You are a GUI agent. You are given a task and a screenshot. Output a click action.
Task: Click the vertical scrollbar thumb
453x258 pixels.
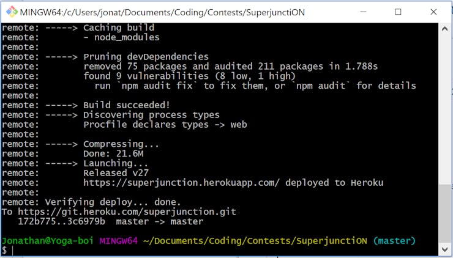(x=444, y=213)
